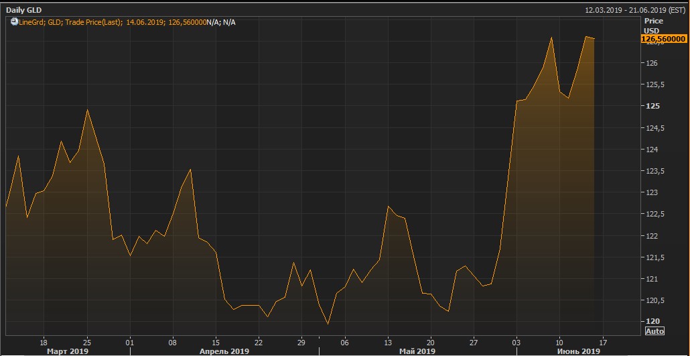690x356 pixels.
Task: Click the 124 price axis label
Action: 651,150
